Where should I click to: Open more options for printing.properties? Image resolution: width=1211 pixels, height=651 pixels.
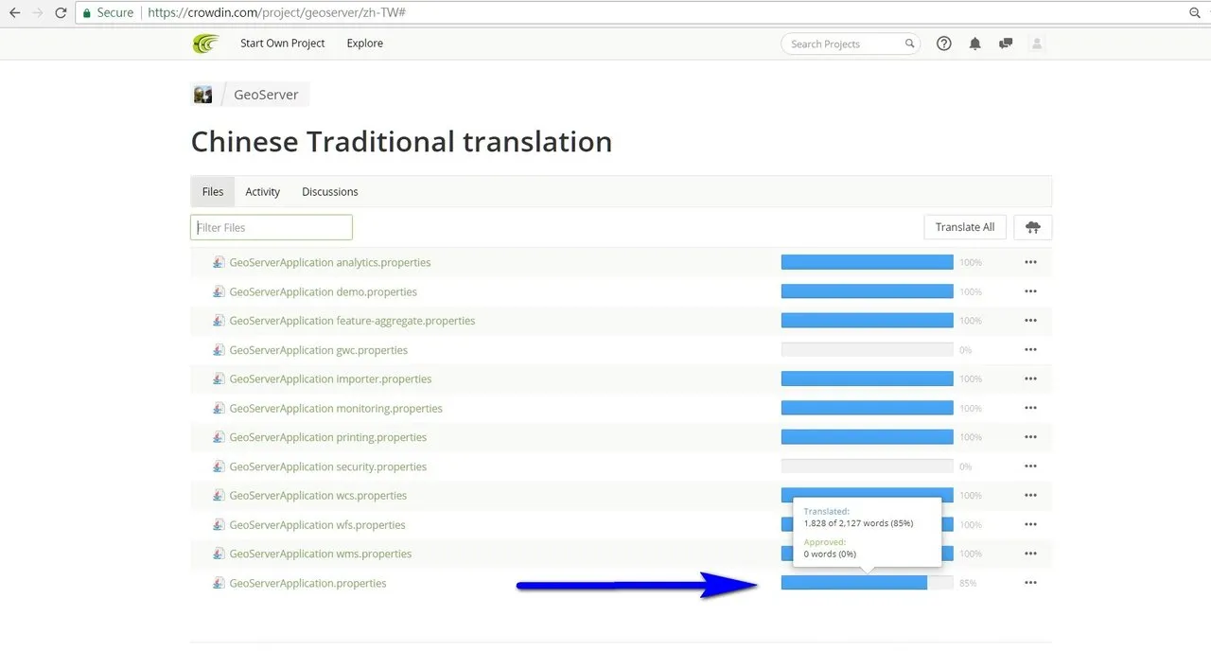point(1031,437)
